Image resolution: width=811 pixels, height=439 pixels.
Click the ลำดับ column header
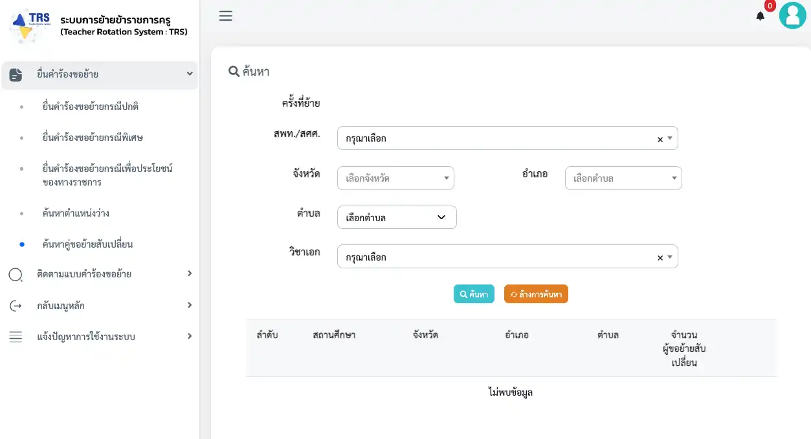[267, 335]
